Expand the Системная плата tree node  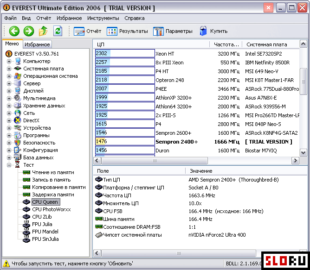click(9, 69)
